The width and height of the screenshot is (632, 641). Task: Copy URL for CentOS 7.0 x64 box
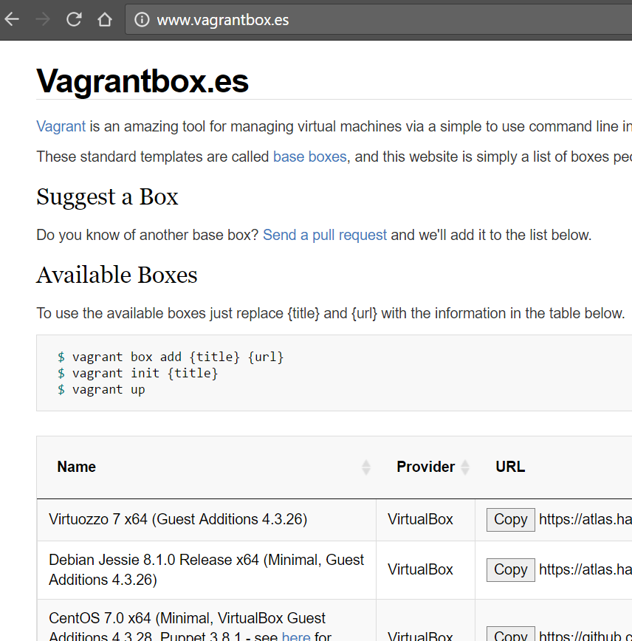pyautogui.click(x=510, y=634)
